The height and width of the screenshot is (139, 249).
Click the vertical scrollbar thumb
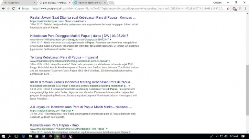[x=247, y=90]
